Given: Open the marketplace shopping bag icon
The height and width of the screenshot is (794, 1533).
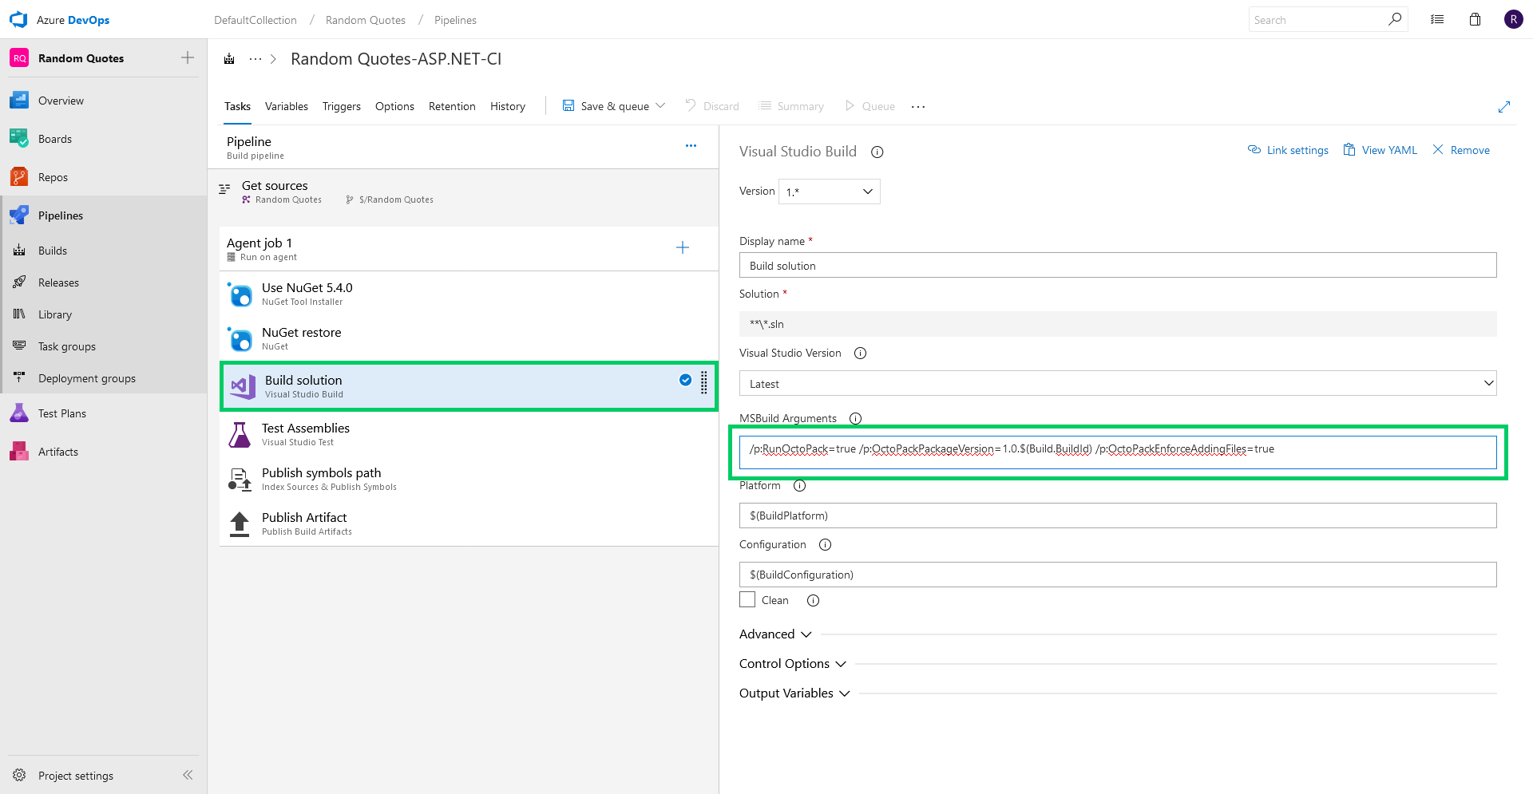Looking at the screenshot, I should (1475, 19).
